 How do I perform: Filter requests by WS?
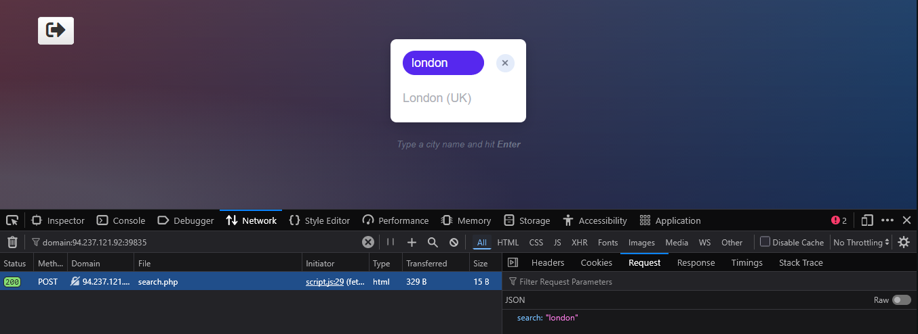tap(705, 242)
